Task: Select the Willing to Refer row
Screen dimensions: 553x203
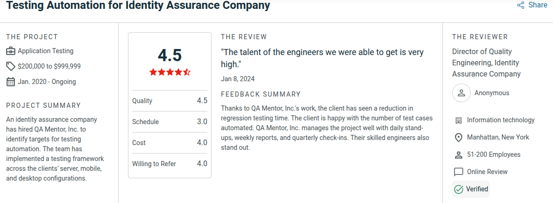Action: [170, 164]
